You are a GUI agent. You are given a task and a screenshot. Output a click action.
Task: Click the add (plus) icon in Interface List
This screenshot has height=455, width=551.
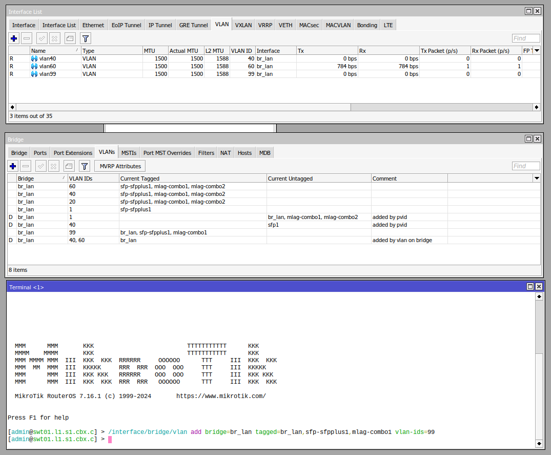pyautogui.click(x=14, y=38)
